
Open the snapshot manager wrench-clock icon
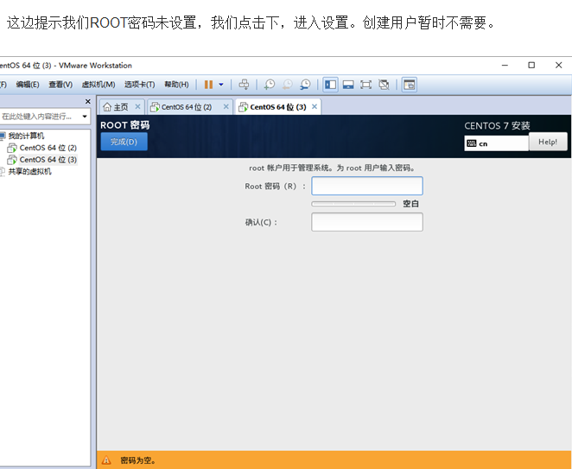point(305,85)
